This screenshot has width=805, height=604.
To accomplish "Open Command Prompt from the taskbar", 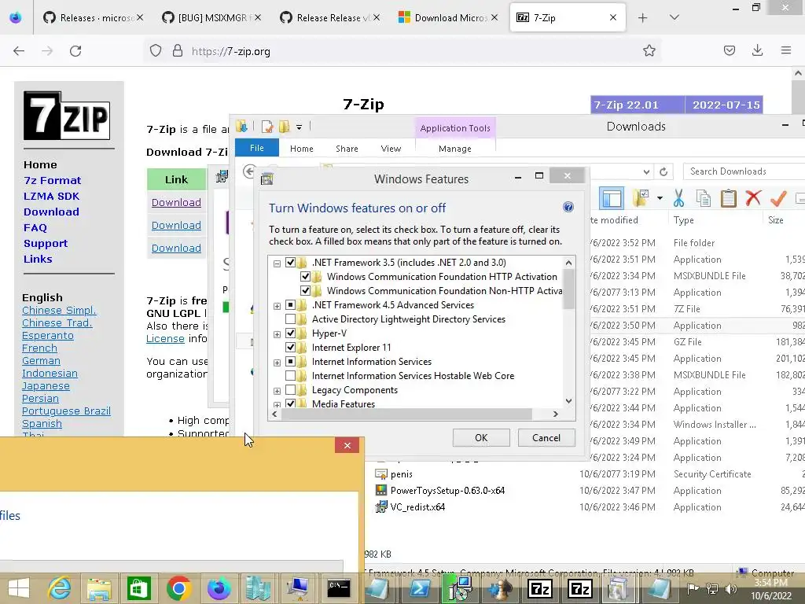I will click(x=339, y=588).
